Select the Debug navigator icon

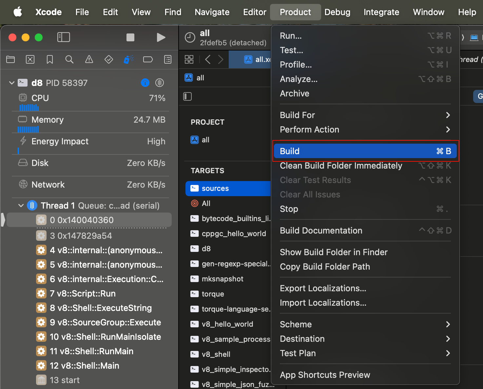(128, 59)
